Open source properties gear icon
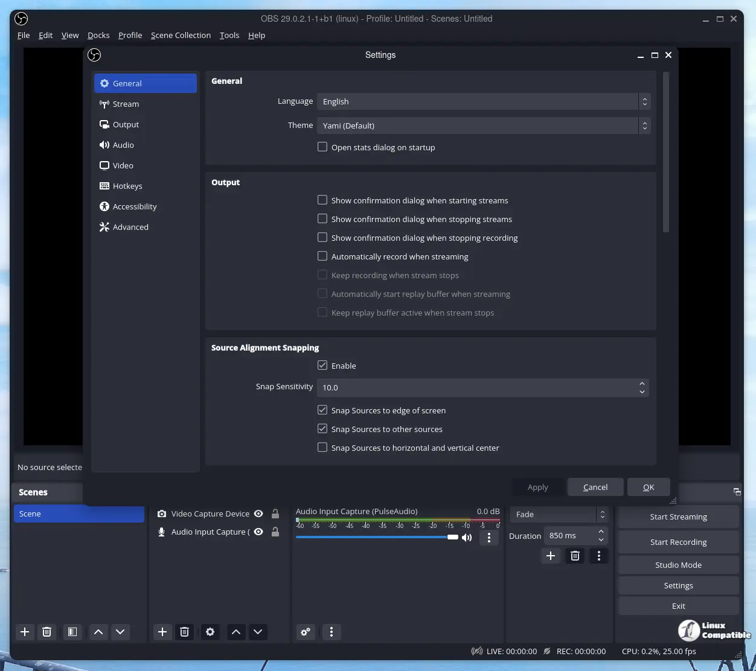 [210, 632]
